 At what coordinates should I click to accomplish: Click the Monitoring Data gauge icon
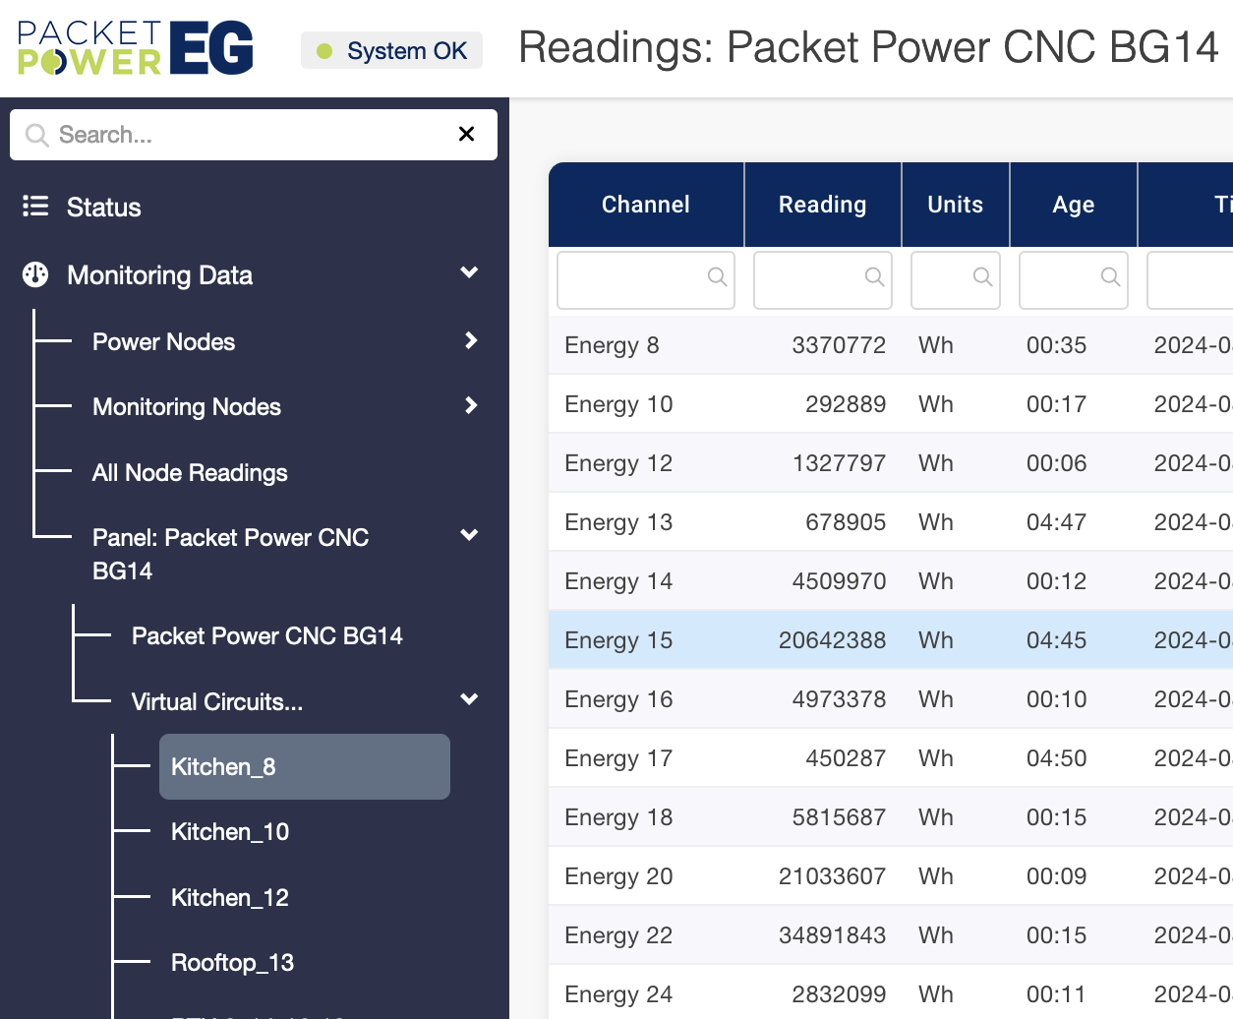point(35,275)
